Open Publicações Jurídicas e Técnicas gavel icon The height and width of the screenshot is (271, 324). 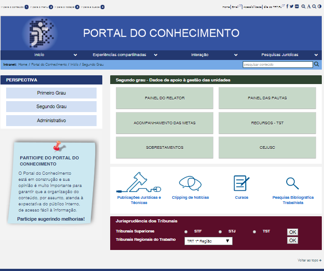point(139,183)
